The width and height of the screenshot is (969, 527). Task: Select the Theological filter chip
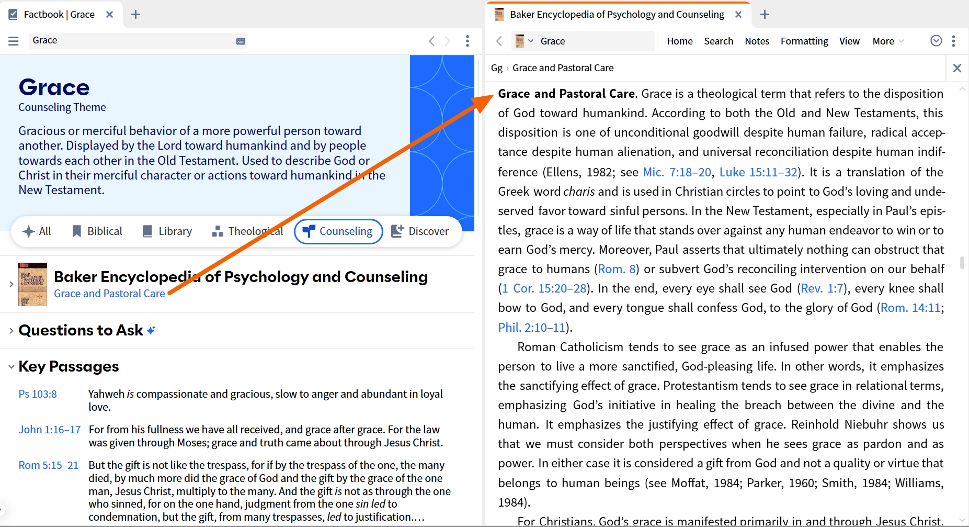[247, 231]
